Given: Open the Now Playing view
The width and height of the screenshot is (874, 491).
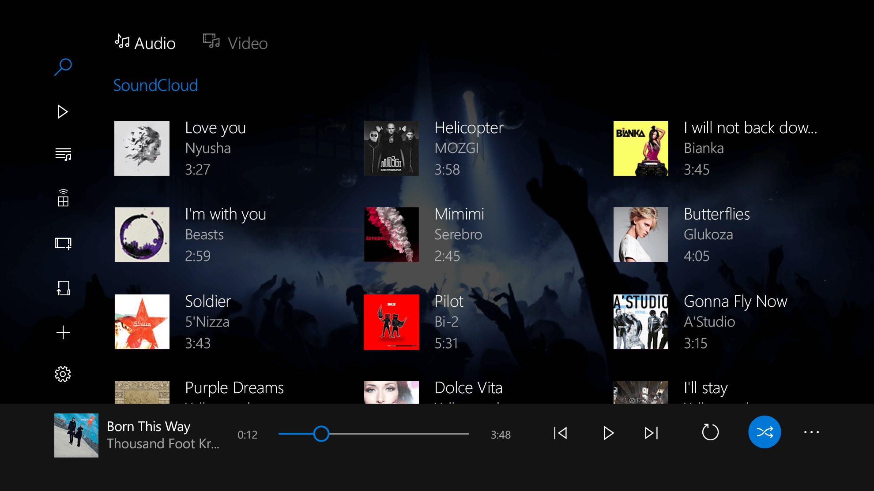Looking at the screenshot, I should pos(62,112).
